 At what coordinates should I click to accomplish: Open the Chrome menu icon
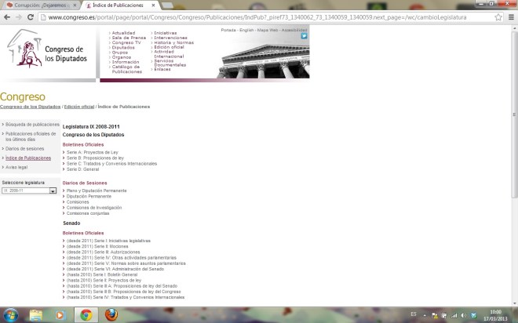point(510,16)
